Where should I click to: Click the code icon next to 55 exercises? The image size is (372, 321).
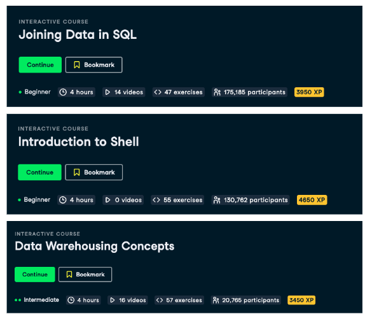pos(156,200)
